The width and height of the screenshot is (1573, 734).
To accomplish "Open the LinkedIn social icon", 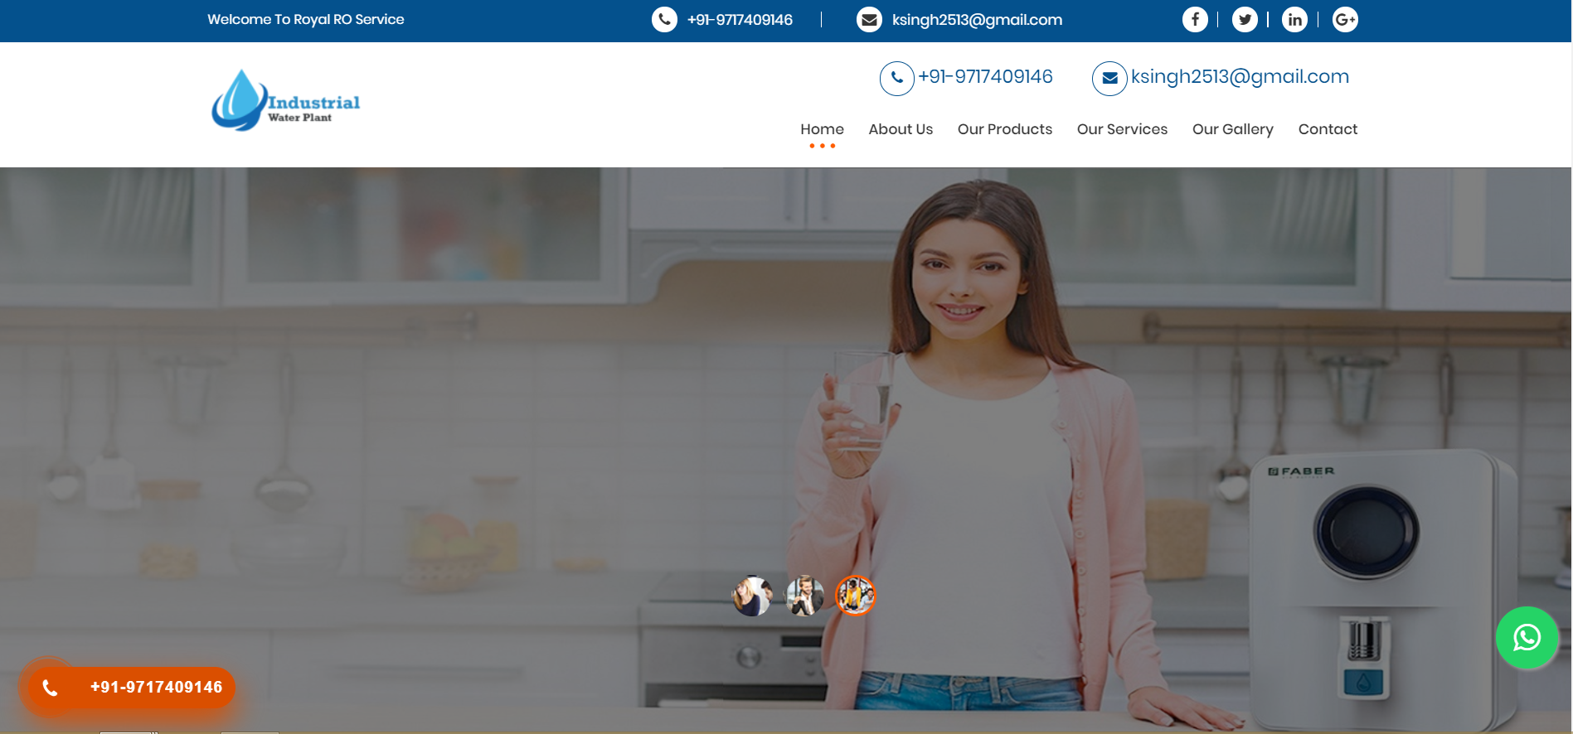I will [x=1294, y=19].
